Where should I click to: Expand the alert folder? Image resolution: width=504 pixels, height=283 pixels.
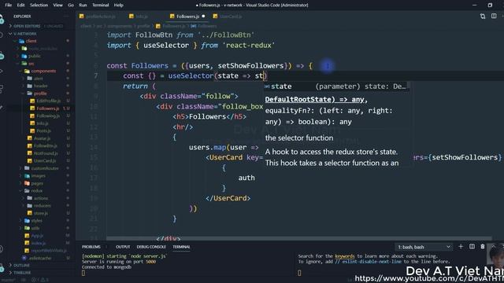39,79
